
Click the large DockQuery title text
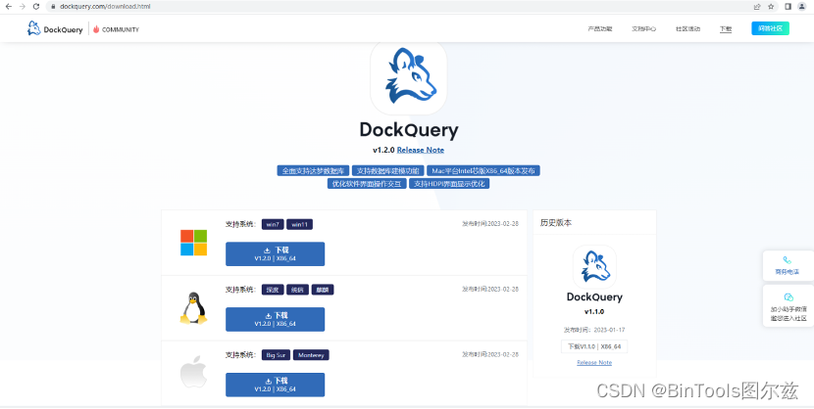pos(409,130)
